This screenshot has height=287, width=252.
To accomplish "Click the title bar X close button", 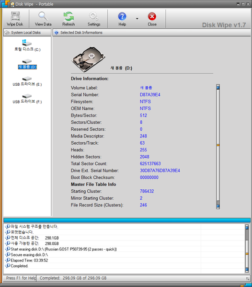I will (248, 4).
